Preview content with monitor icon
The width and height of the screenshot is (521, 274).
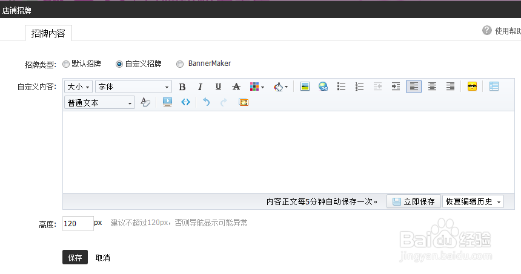tap(167, 102)
